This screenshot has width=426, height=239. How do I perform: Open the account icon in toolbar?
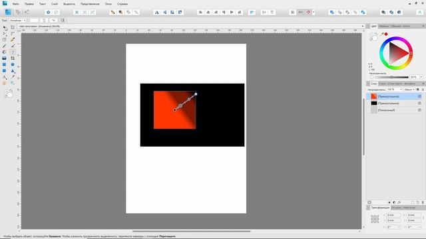click(x=419, y=12)
